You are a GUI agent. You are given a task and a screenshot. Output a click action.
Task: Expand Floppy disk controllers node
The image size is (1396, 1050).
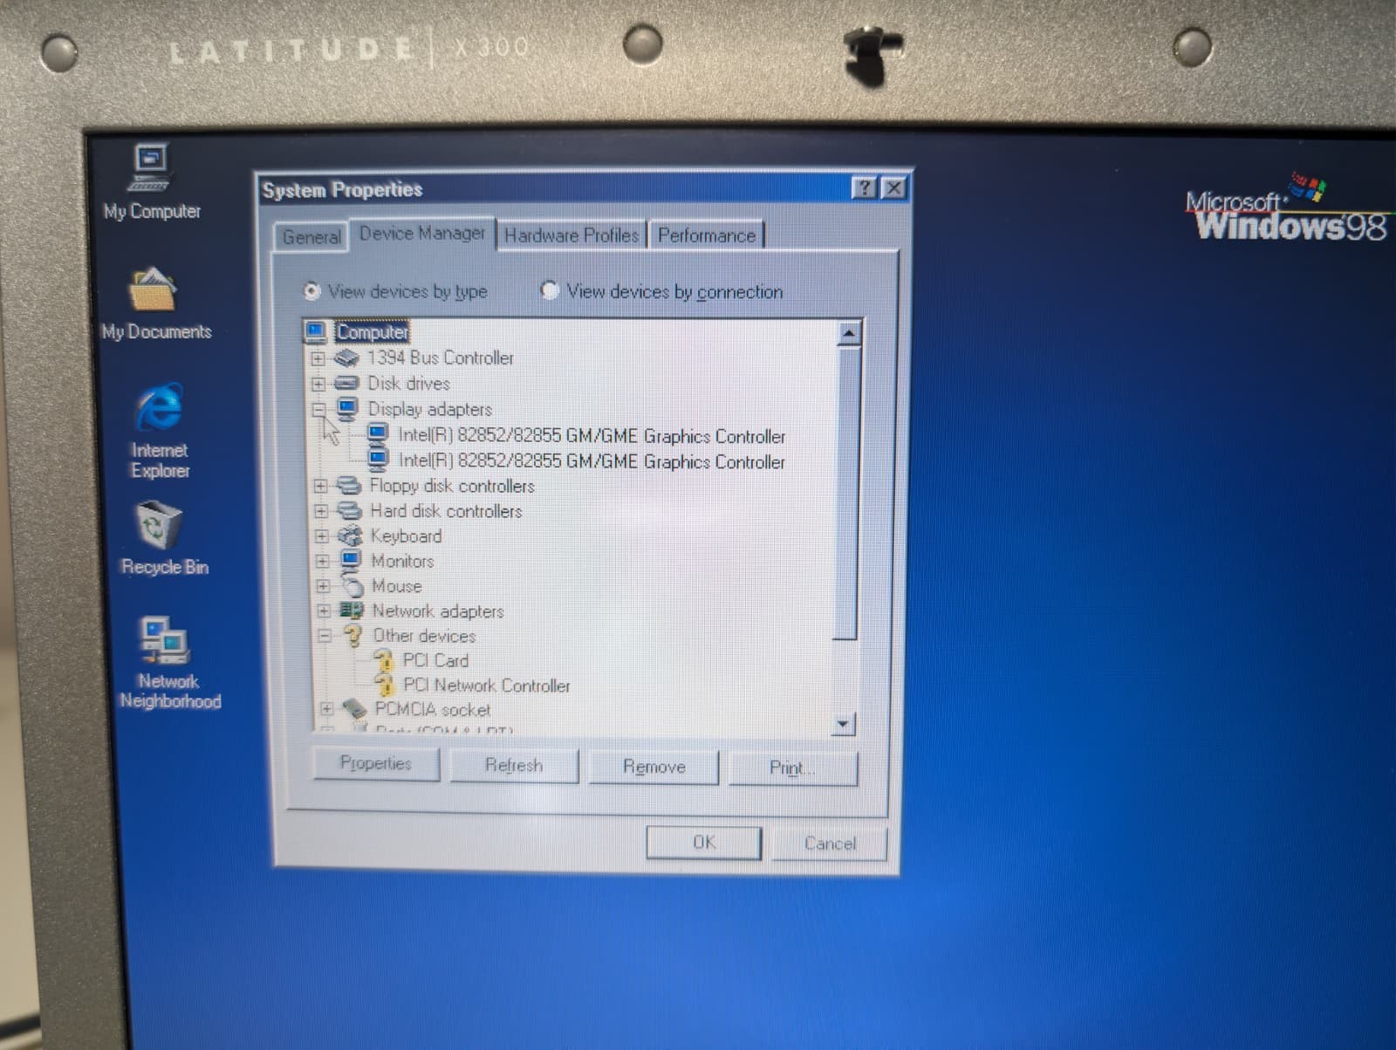click(321, 486)
